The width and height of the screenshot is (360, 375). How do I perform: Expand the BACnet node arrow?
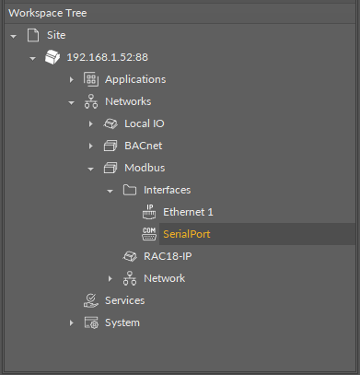pos(91,146)
